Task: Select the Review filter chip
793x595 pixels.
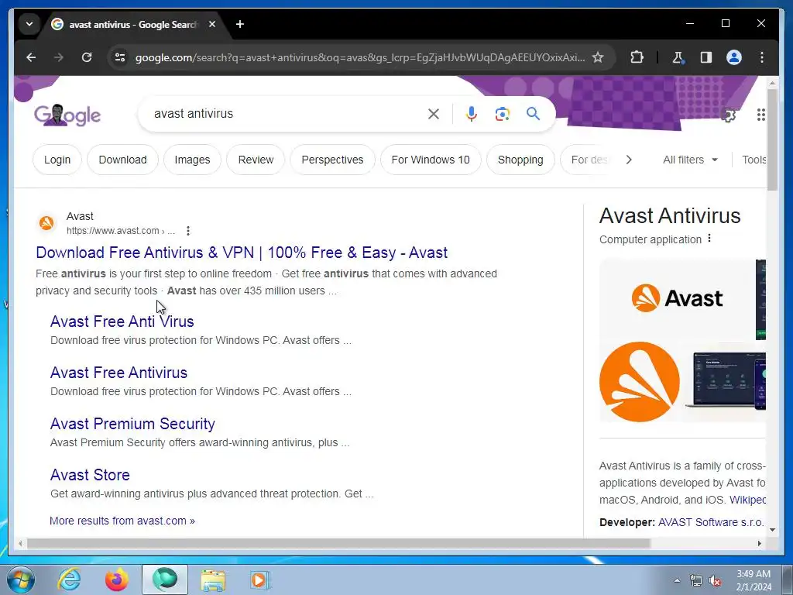Action: [256, 160]
